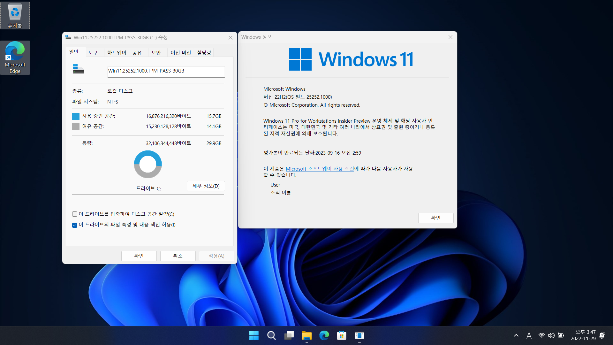The width and height of the screenshot is (613, 345).
Task: Click the gray free space color square
Action: [76, 126]
